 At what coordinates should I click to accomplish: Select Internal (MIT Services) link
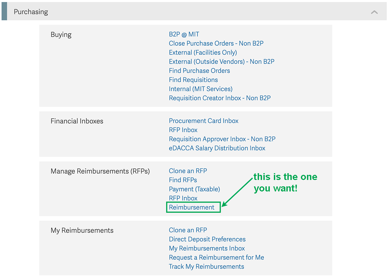pos(201,89)
